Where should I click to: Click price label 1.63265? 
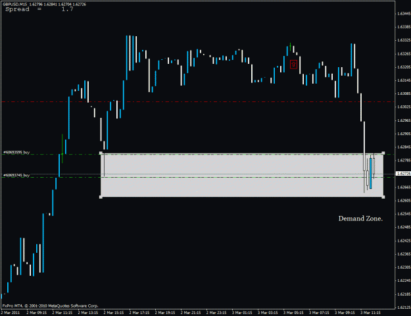[404, 53]
